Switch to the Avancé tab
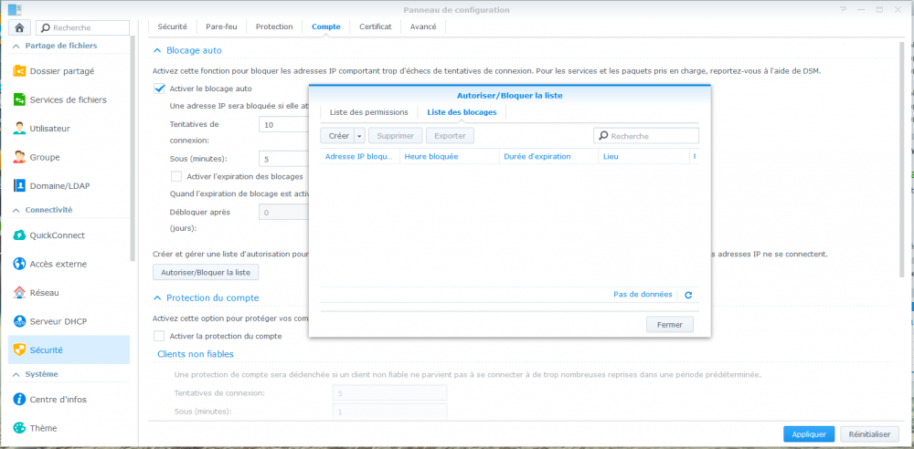The height and width of the screenshot is (449, 914). [x=423, y=26]
